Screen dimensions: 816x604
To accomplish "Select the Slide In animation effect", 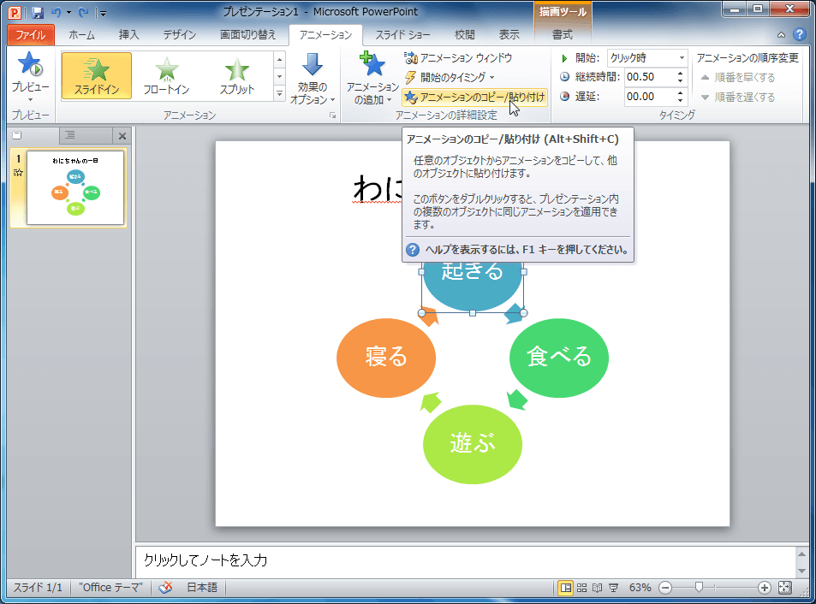I will tap(96, 75).
